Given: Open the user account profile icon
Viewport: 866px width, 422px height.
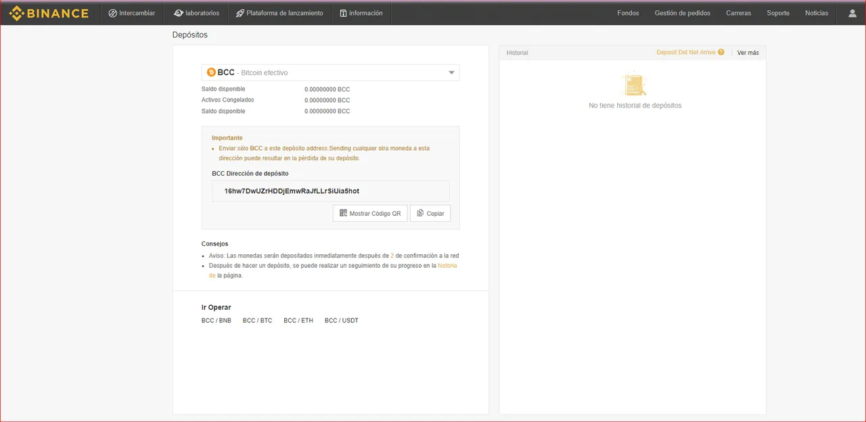Looking at the screenshot, I should point(852,13).
